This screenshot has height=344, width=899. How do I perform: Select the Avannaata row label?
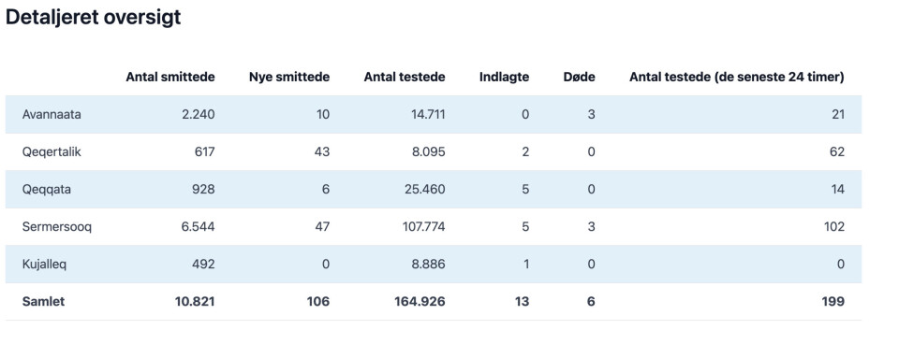[52, 114]
